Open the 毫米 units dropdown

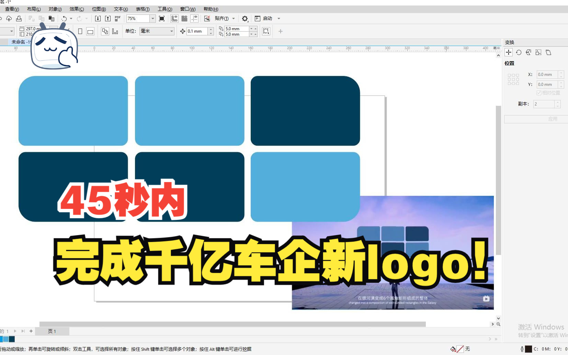(172, 31)
